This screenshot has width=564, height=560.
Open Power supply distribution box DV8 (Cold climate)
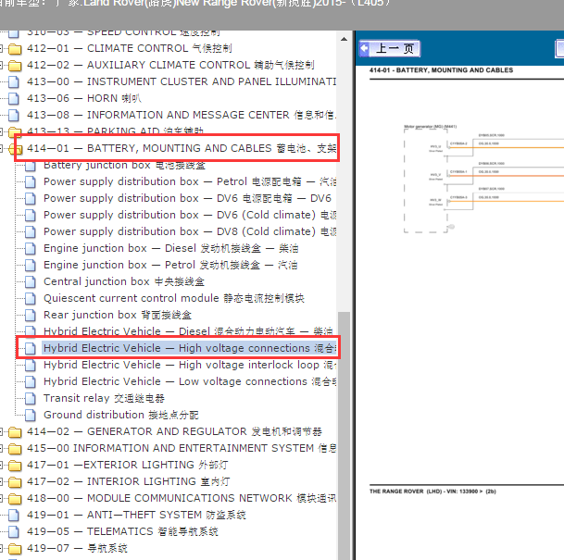tap(190, 231)
